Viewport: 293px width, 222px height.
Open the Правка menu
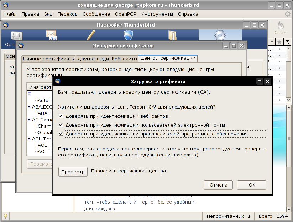tap(30, 14)
